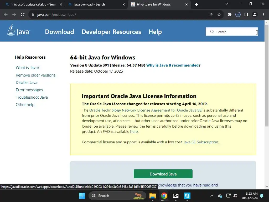Open 'Remove older versions' link
The width and height of the screenshot is (269, 202).
(35, 75)
